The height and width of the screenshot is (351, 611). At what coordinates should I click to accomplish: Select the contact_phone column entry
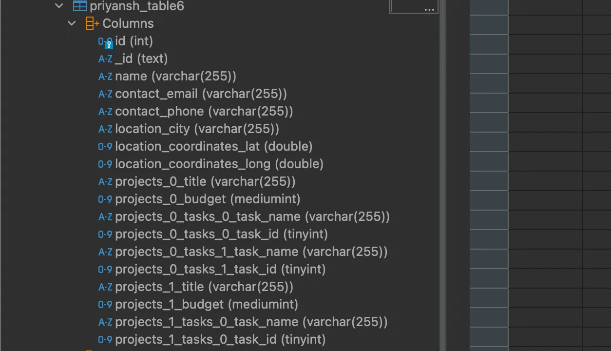204,112
